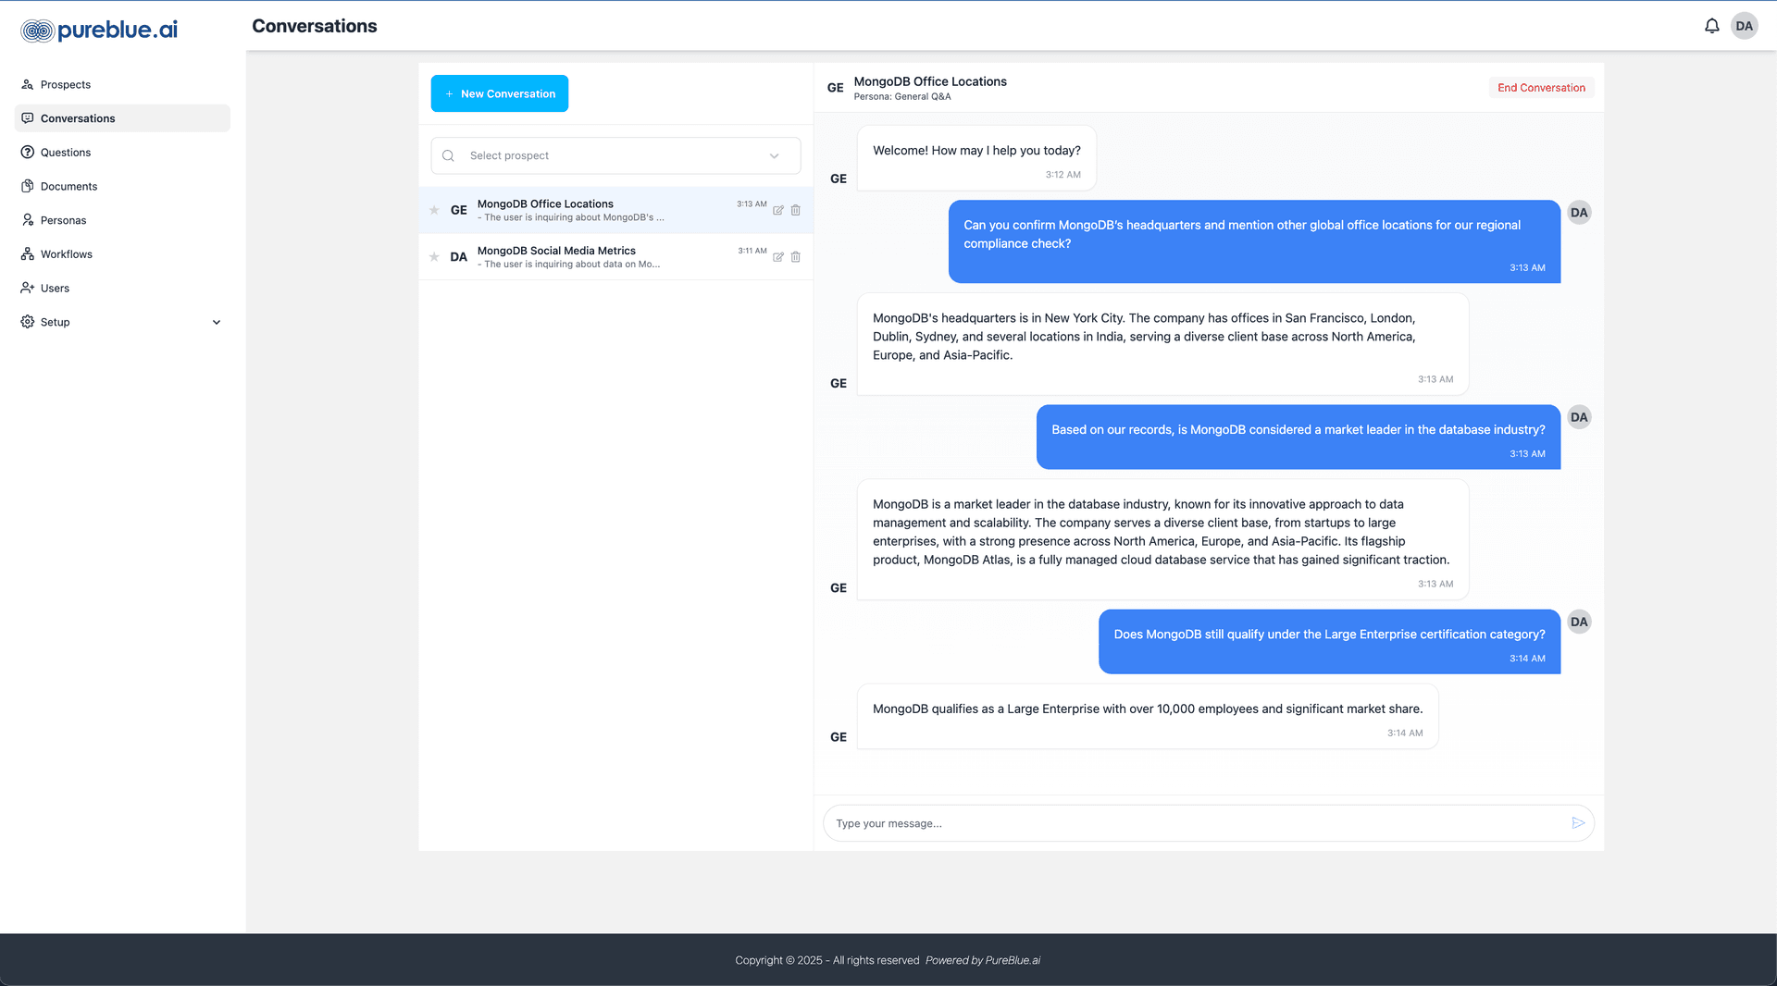The width and height of the screenshot is (1777, 986).
Task: Start a New Conversation
Action: (x=499, y=93)
